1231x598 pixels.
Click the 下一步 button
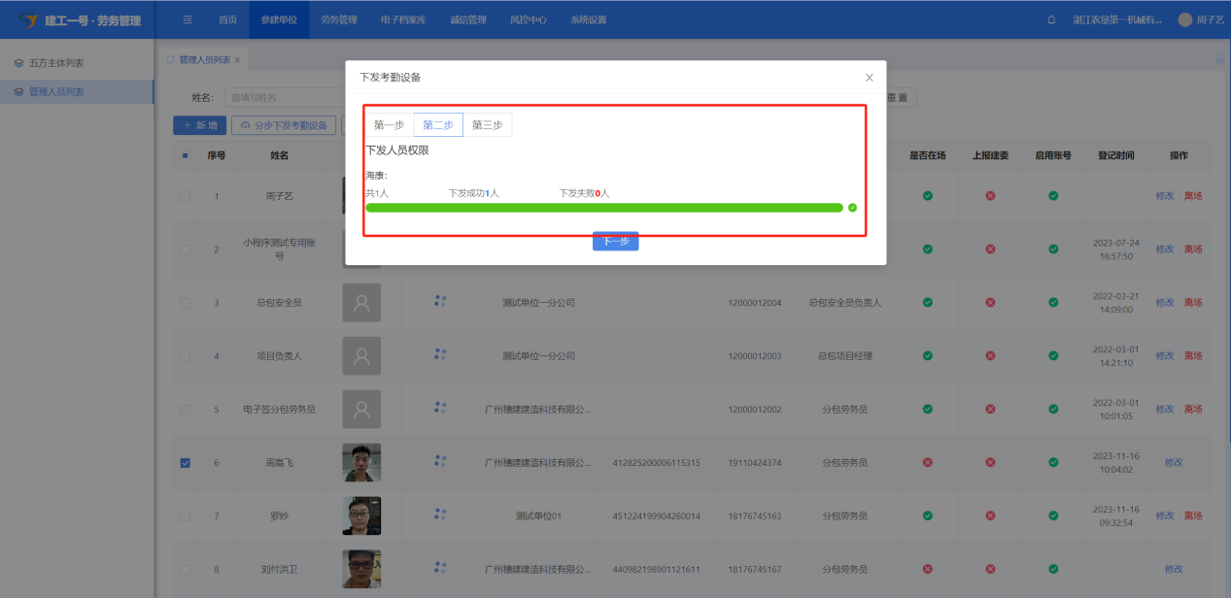615,242
